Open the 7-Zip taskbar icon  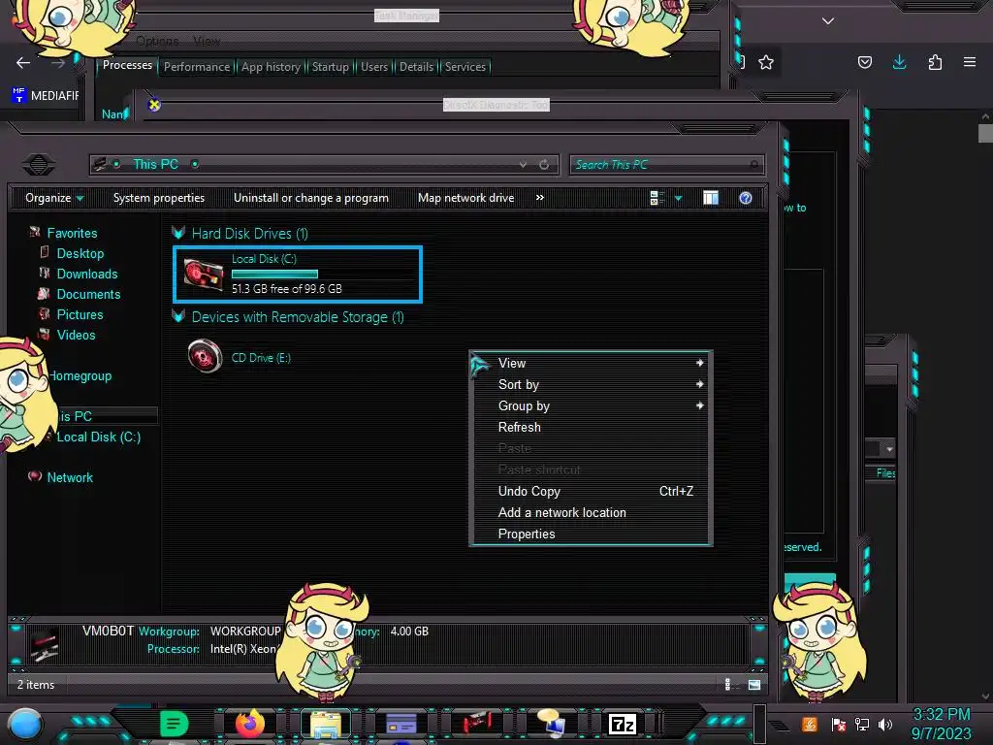[622, 724]
